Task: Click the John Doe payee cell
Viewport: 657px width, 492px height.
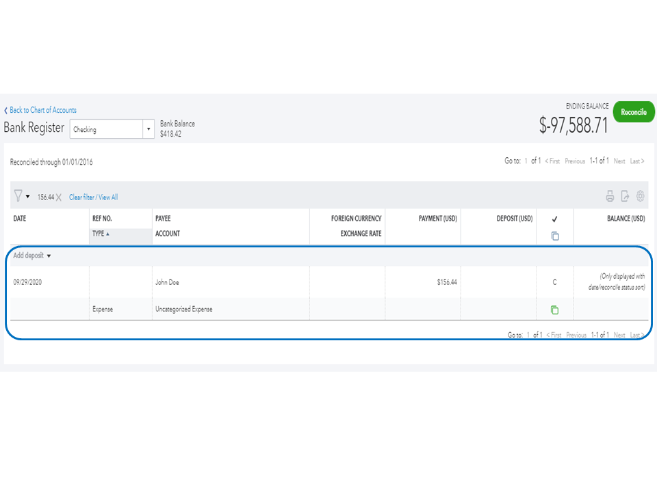Action: click(168, 282)
